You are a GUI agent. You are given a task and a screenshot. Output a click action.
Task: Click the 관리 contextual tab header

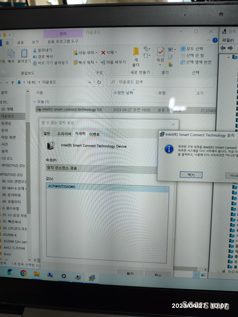click(x=63, y=34)
